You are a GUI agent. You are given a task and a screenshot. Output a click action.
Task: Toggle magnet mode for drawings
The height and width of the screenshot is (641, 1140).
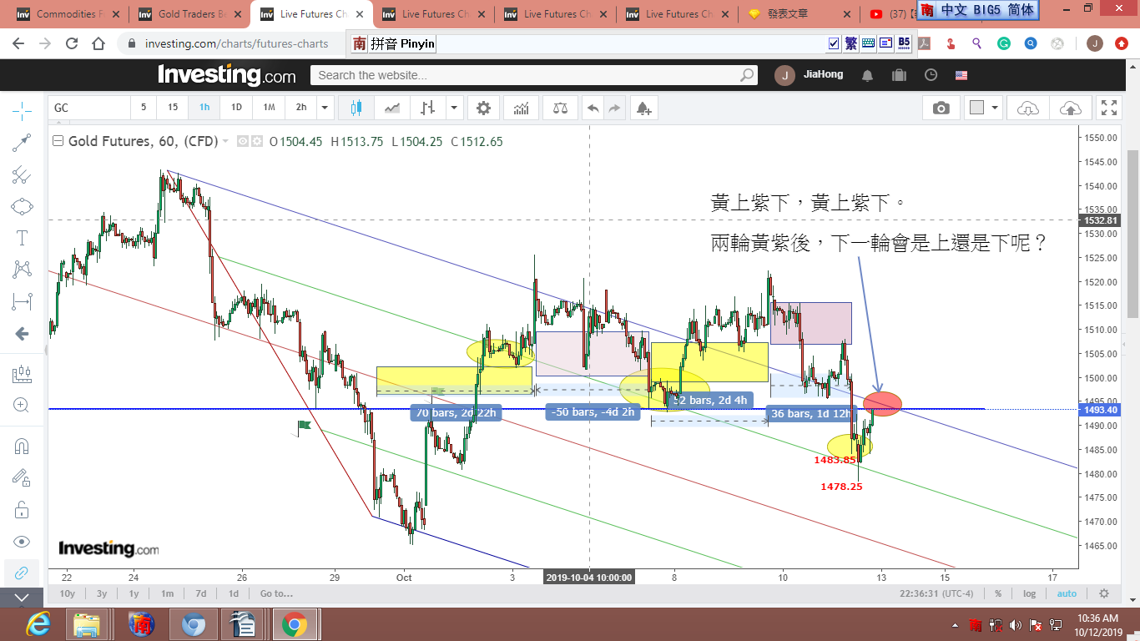tap(22, 446)
